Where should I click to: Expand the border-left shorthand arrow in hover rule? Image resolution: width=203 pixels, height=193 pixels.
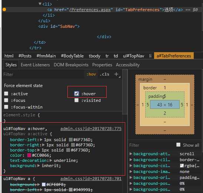click(41, 140)
